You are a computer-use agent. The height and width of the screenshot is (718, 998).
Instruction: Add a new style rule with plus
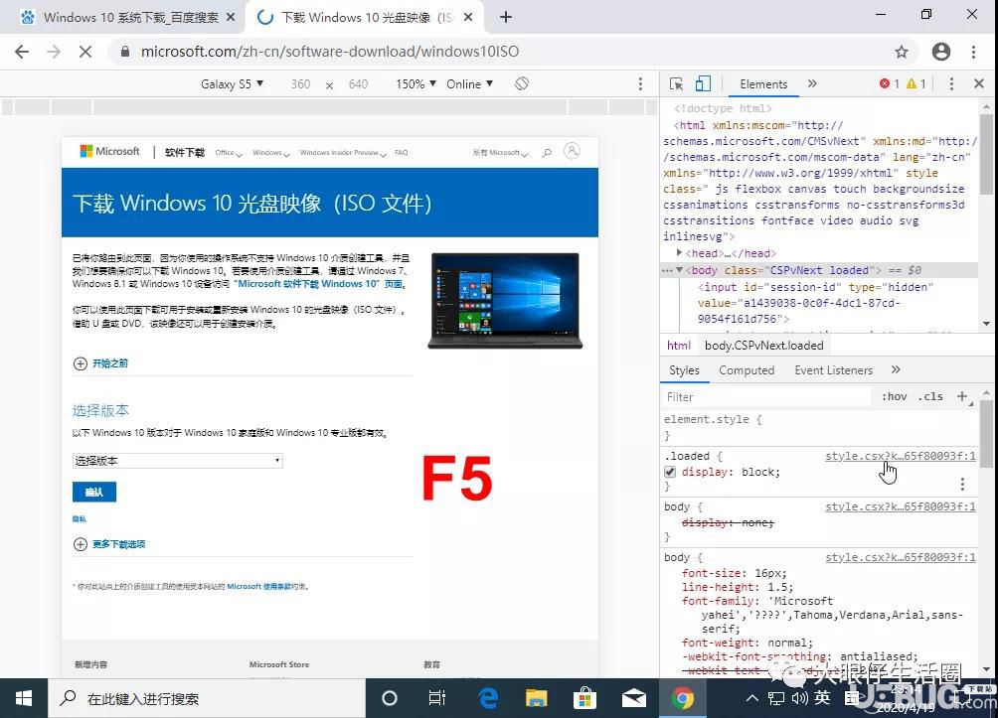pyautogui.click(x=962, y=397)
